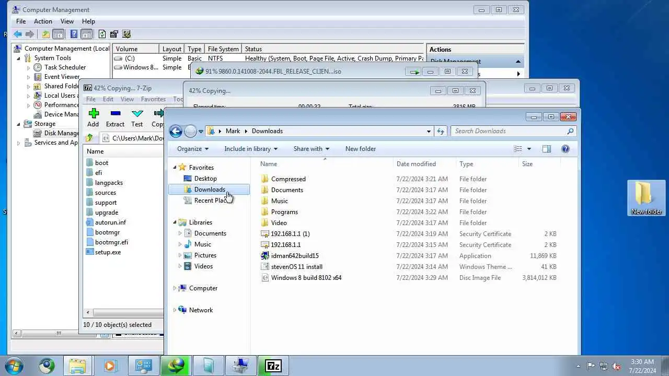Open the Organize dropdown
Screen dimensions: 669x376
(193, 149)
